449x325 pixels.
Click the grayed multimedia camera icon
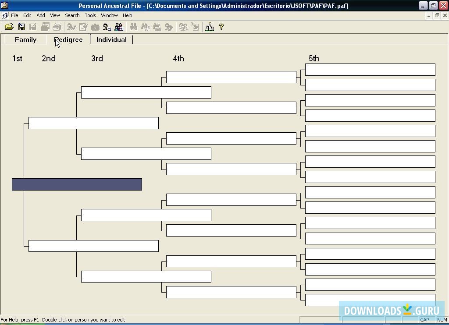click(x=95, y=27)
